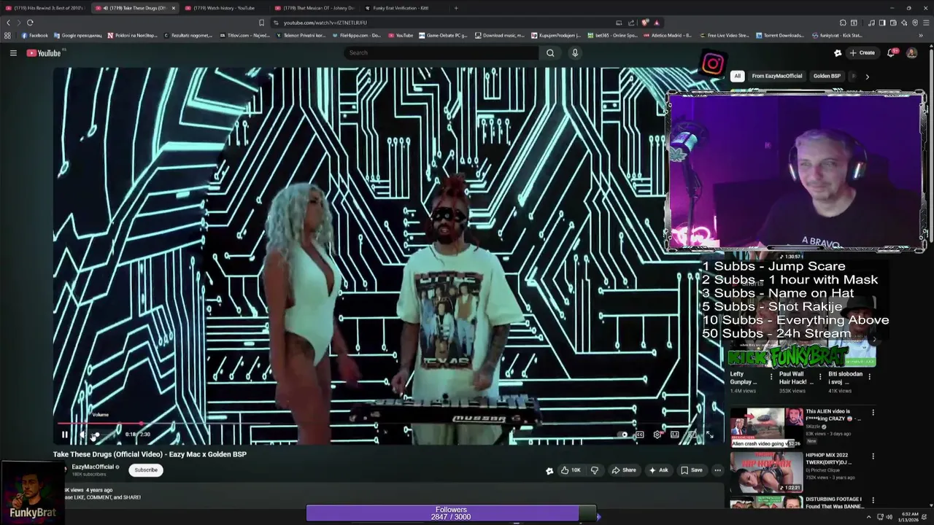Image resolution: width=934 pixels, height=525 pixels.
Task: Share the video using the Share button
Action: tap(624, 470)
